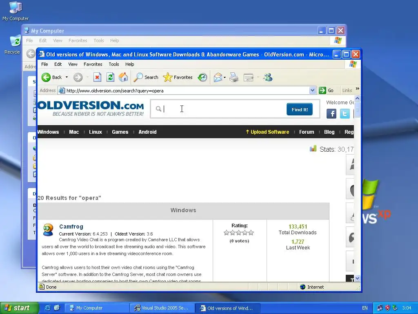The image size is (418, 314).
Task: Open the Search pane from toolbar
Action: click(146, 77)
